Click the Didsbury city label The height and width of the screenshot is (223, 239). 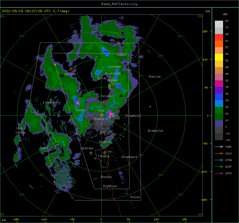(x=100, y=119)
